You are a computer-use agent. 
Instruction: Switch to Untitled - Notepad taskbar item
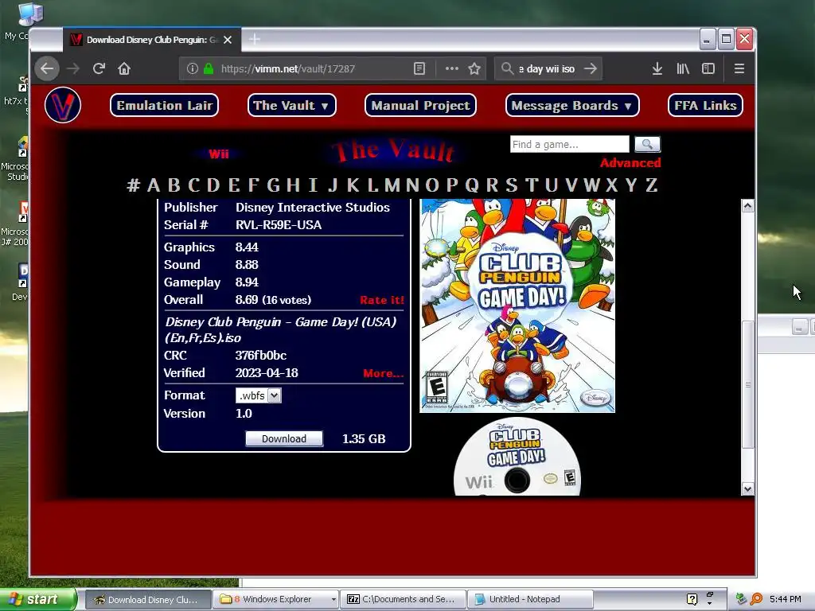pyautogui.click(x=529, y=599)
